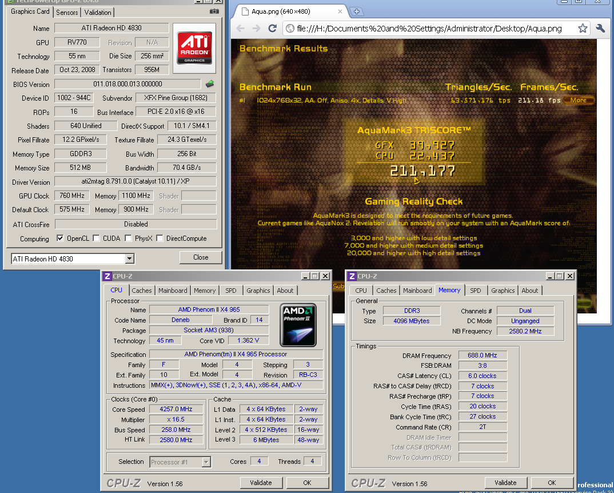
Task: Open the Graphics tab in the CPU-Z CPU window
Action: pyautogui.click(x=258, y=291)
